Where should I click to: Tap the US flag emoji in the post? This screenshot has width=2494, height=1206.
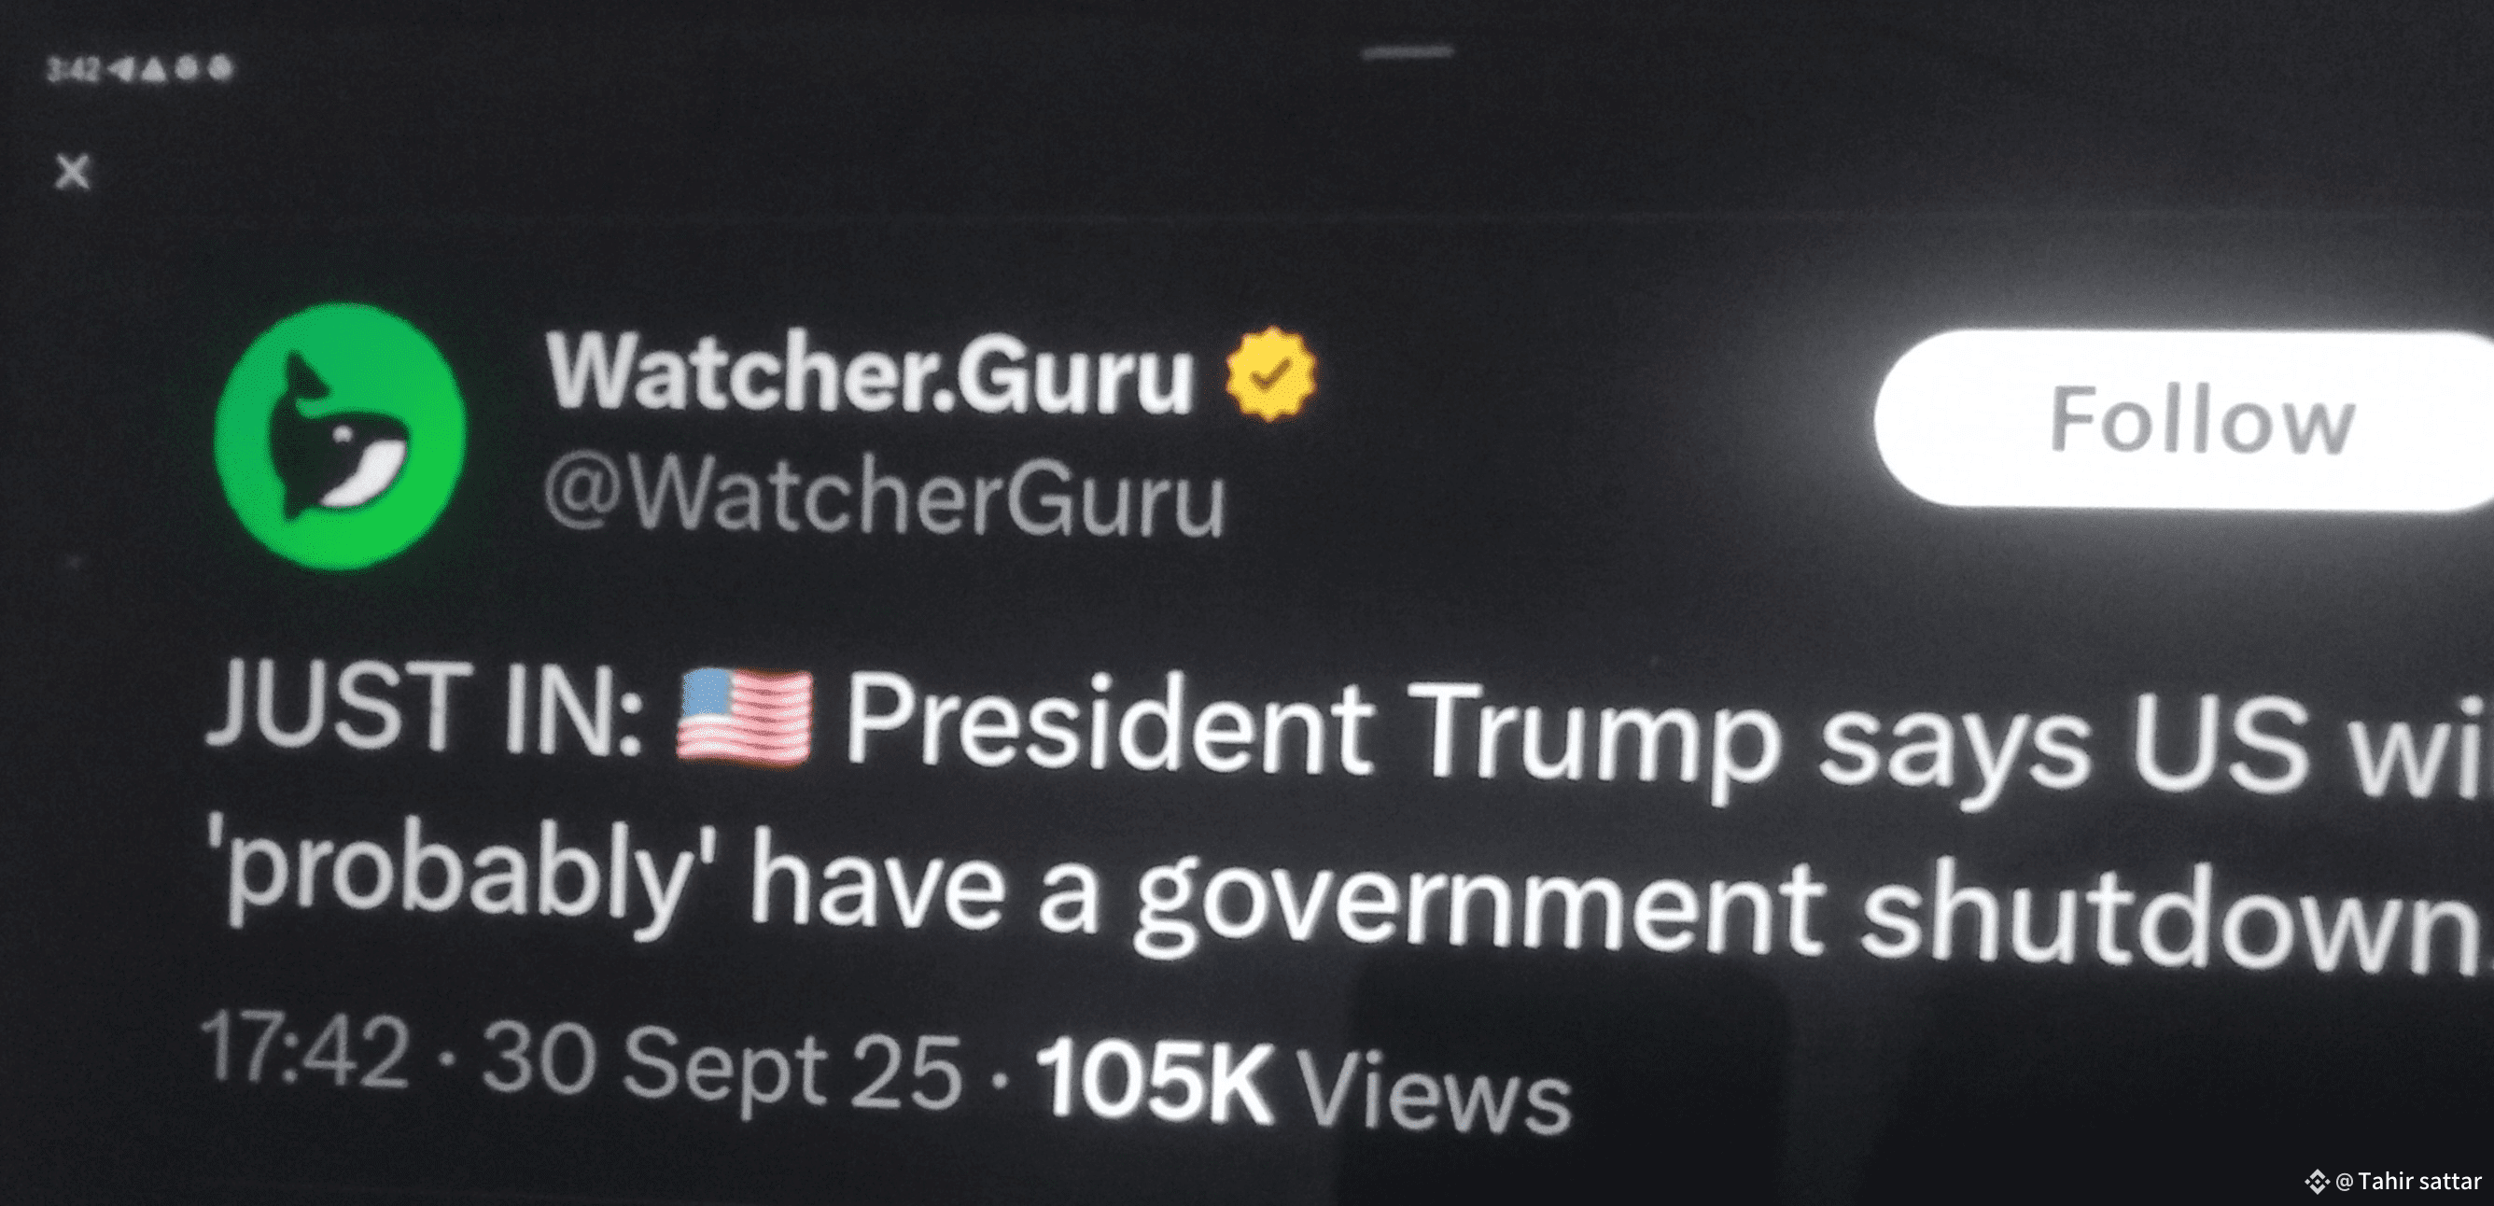click(744, 716)
